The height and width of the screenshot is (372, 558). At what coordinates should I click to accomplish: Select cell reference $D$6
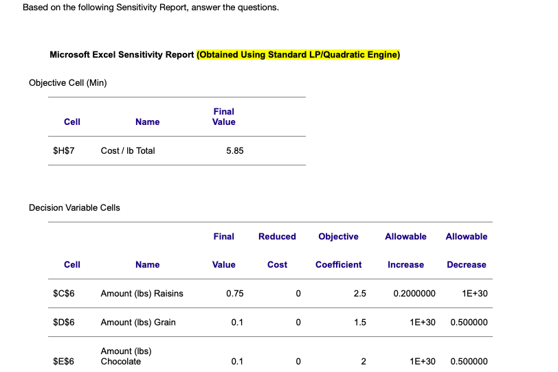64,323
